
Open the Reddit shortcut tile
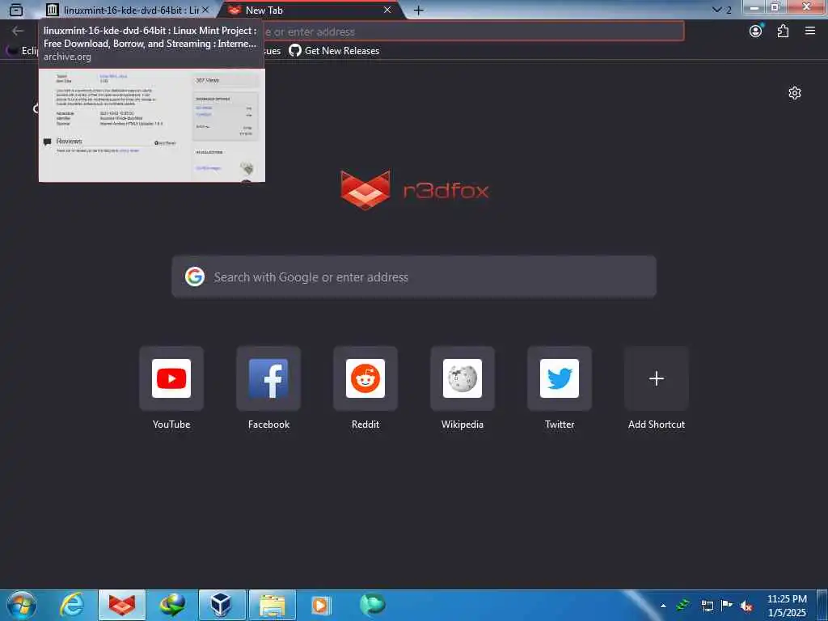365,378
